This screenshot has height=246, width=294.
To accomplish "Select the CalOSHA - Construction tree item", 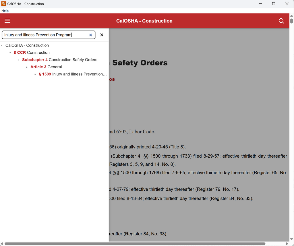I will tap(27, 45).
